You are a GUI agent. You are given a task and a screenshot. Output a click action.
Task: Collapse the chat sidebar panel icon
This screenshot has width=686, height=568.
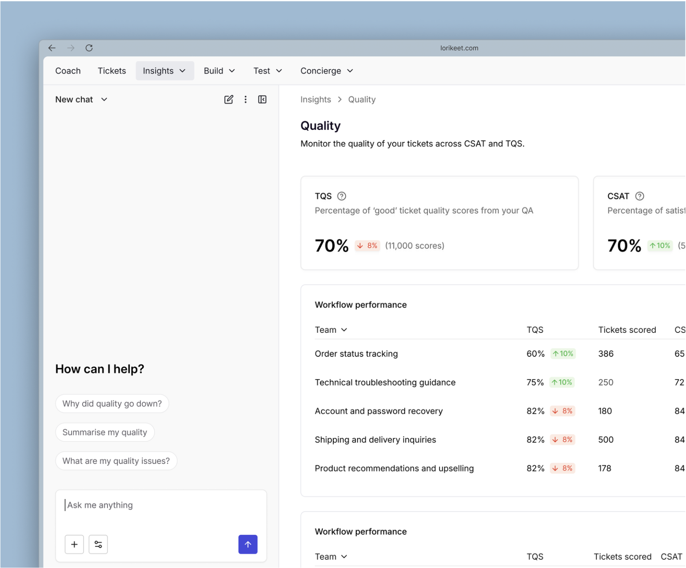[262, 100]
